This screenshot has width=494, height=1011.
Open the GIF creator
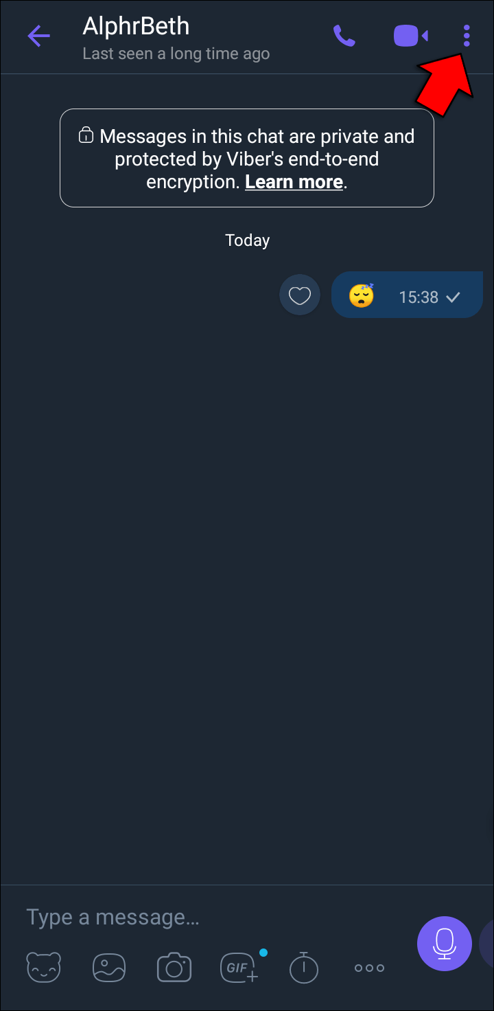[x=239, y=967]
